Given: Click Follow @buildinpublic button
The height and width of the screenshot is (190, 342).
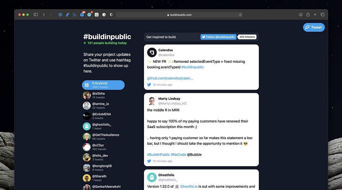Looking at the screenshot, I should (218, 37).
